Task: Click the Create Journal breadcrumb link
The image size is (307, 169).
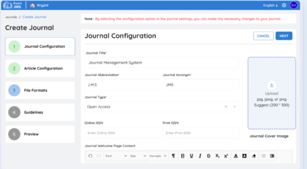Action: click(34, 17)
